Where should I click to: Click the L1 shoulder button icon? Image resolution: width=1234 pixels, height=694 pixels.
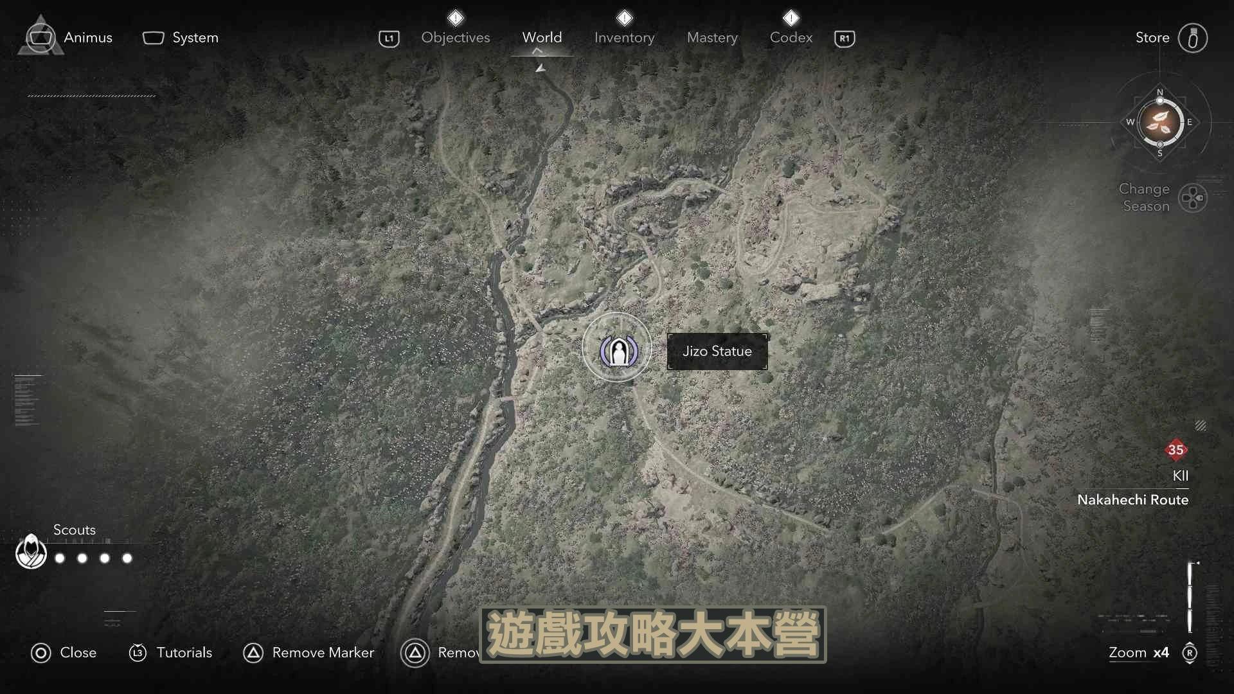[389, 39]
